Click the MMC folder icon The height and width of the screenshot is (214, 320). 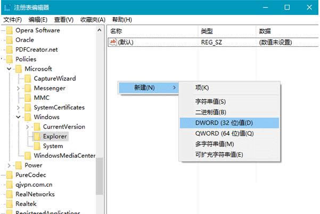tap(28, 98)
